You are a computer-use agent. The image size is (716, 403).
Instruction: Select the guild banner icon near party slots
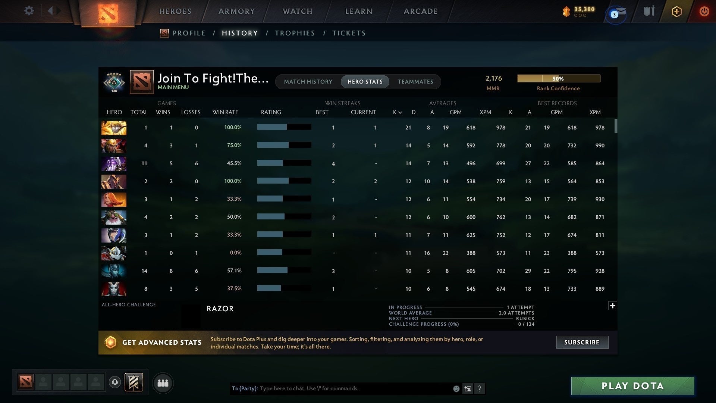134,382
